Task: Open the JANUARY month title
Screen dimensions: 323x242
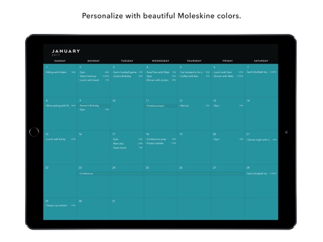Action: click(x=66, y=51)
